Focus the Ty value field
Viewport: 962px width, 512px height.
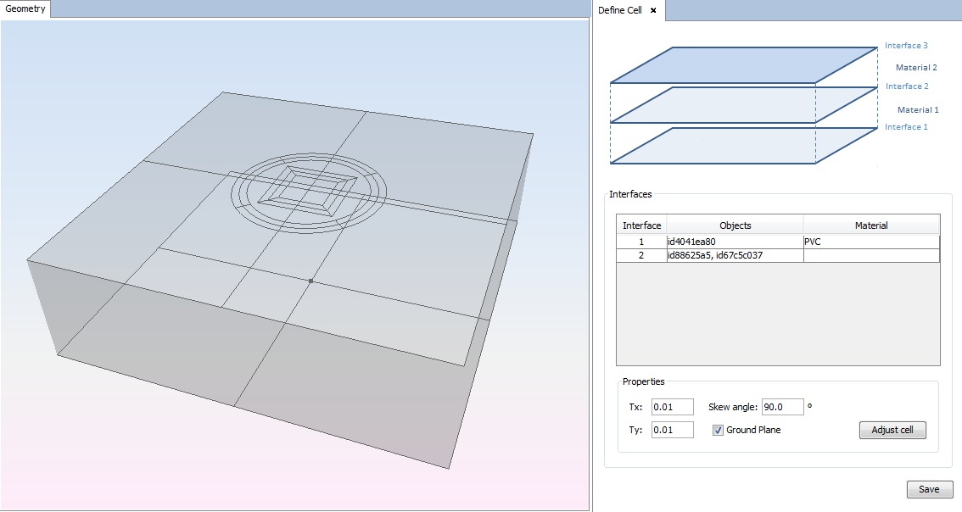pos(672,430)
